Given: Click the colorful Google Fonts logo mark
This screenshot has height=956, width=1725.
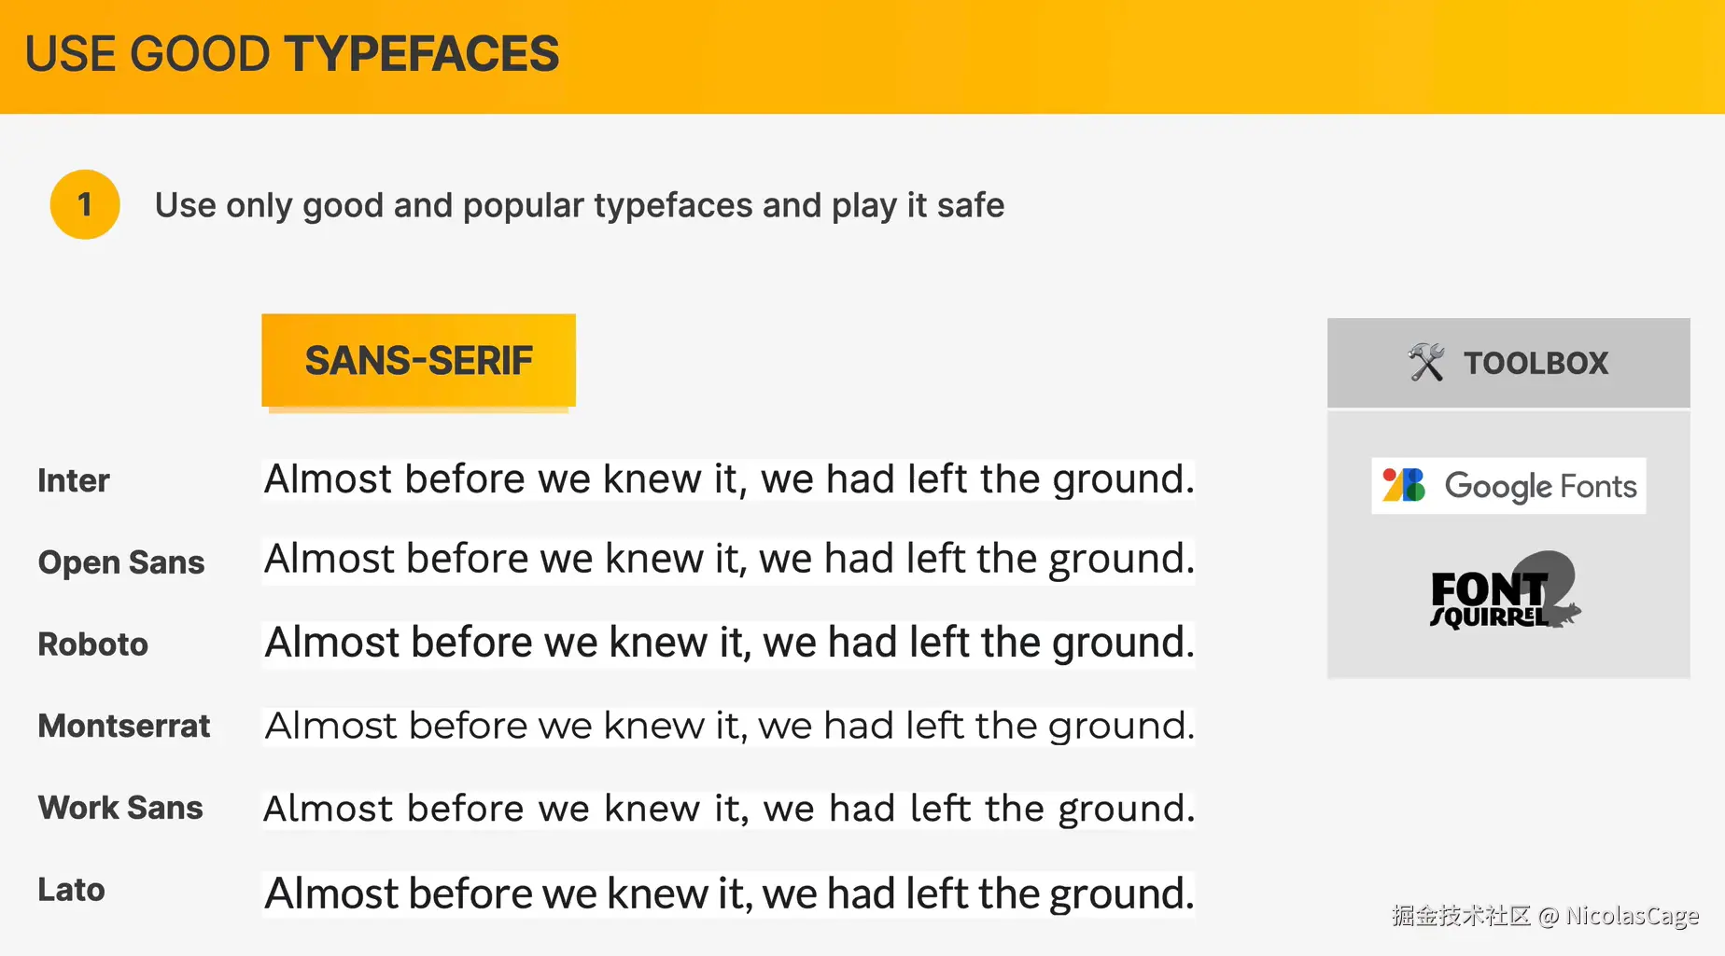Looking at the screenshot, I should coord(1404,485).
